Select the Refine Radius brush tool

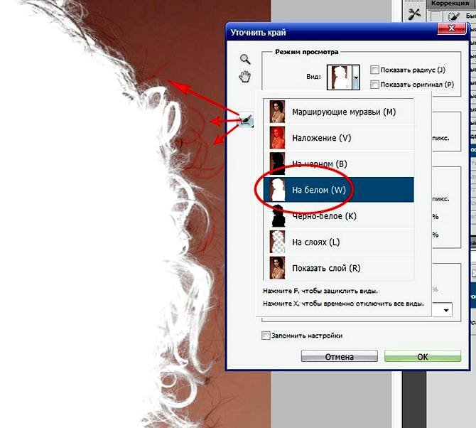[247, 120]
